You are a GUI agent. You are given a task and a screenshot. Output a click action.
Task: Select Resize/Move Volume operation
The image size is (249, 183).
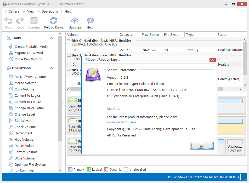click(x=30, y=77)
